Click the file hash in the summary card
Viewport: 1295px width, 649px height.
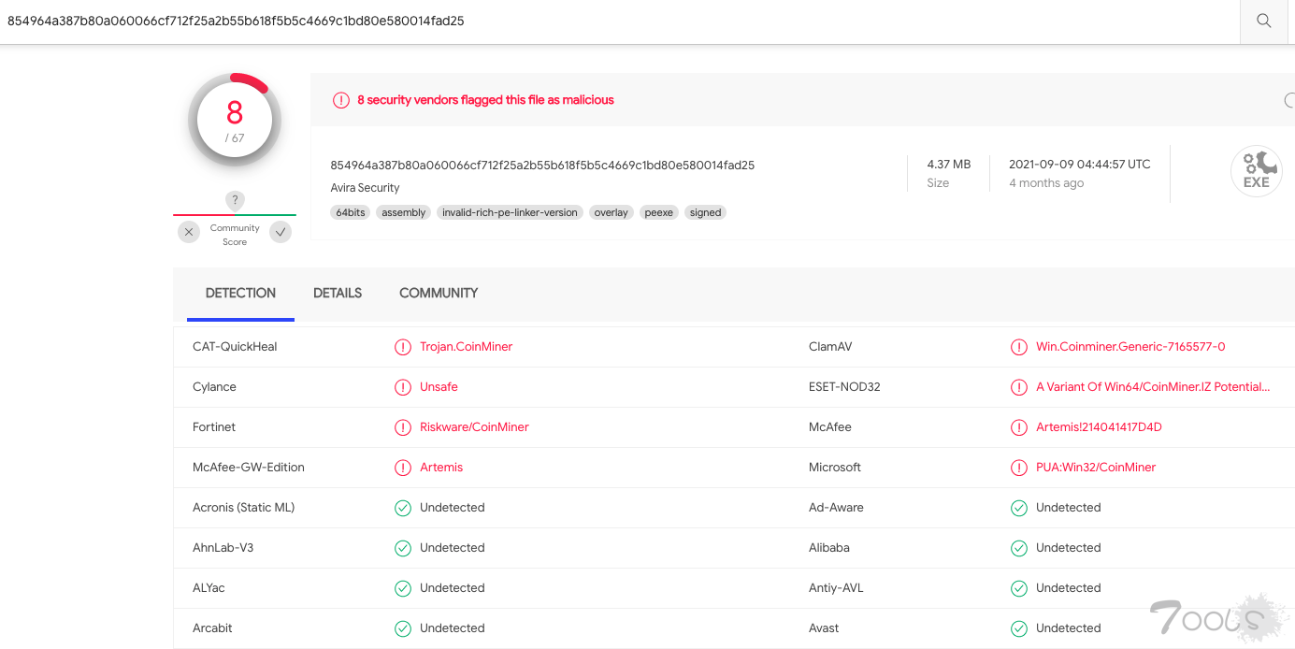542,165
